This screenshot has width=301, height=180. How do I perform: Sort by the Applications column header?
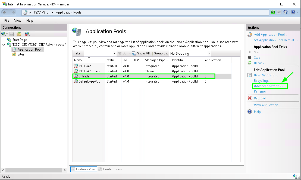[x=217, y=60]
